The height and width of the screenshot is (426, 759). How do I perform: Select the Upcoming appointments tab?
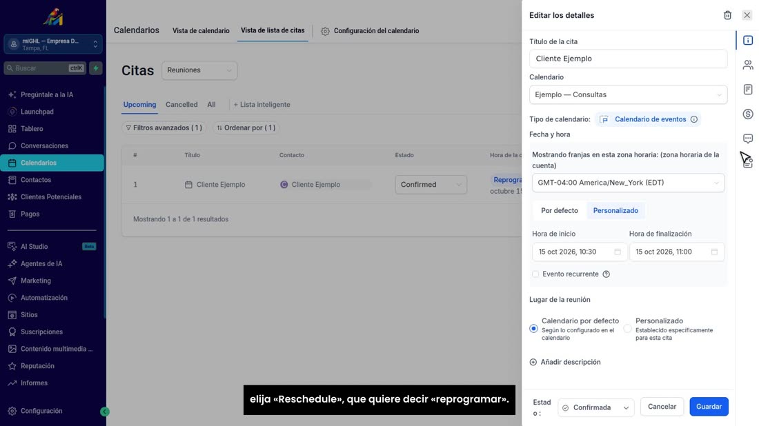pyautogui.click(x=139, y=105)
